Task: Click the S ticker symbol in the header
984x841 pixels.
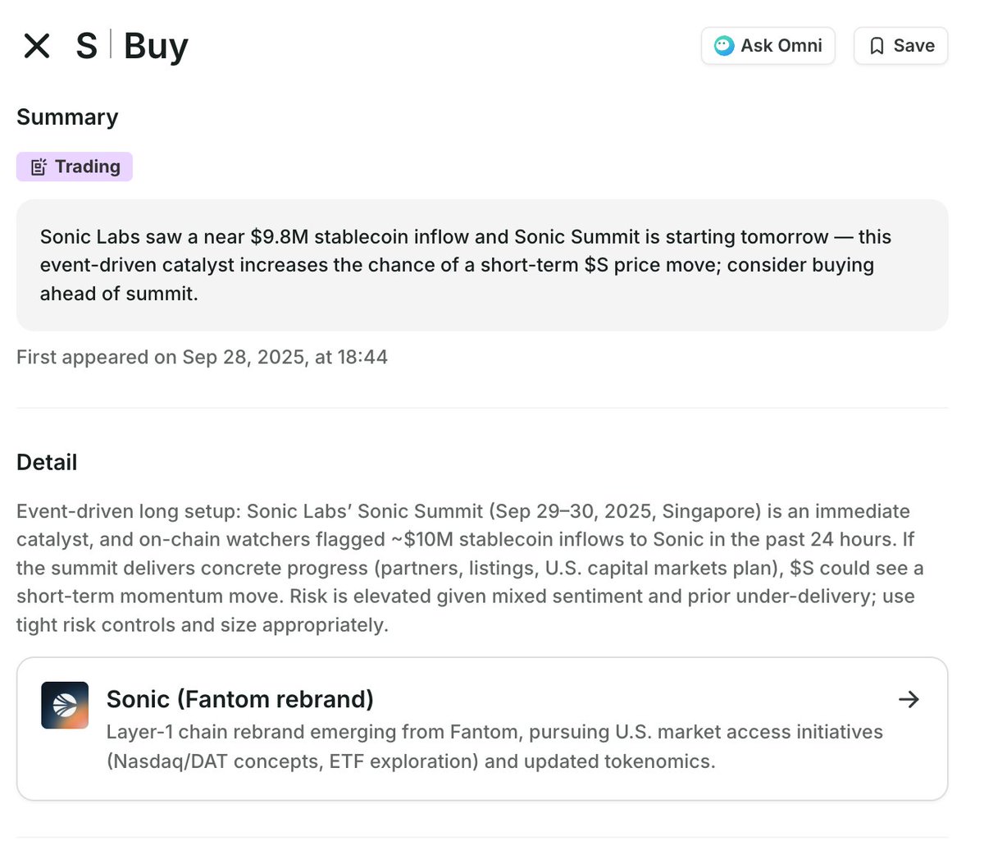Action: coord(87,46)
